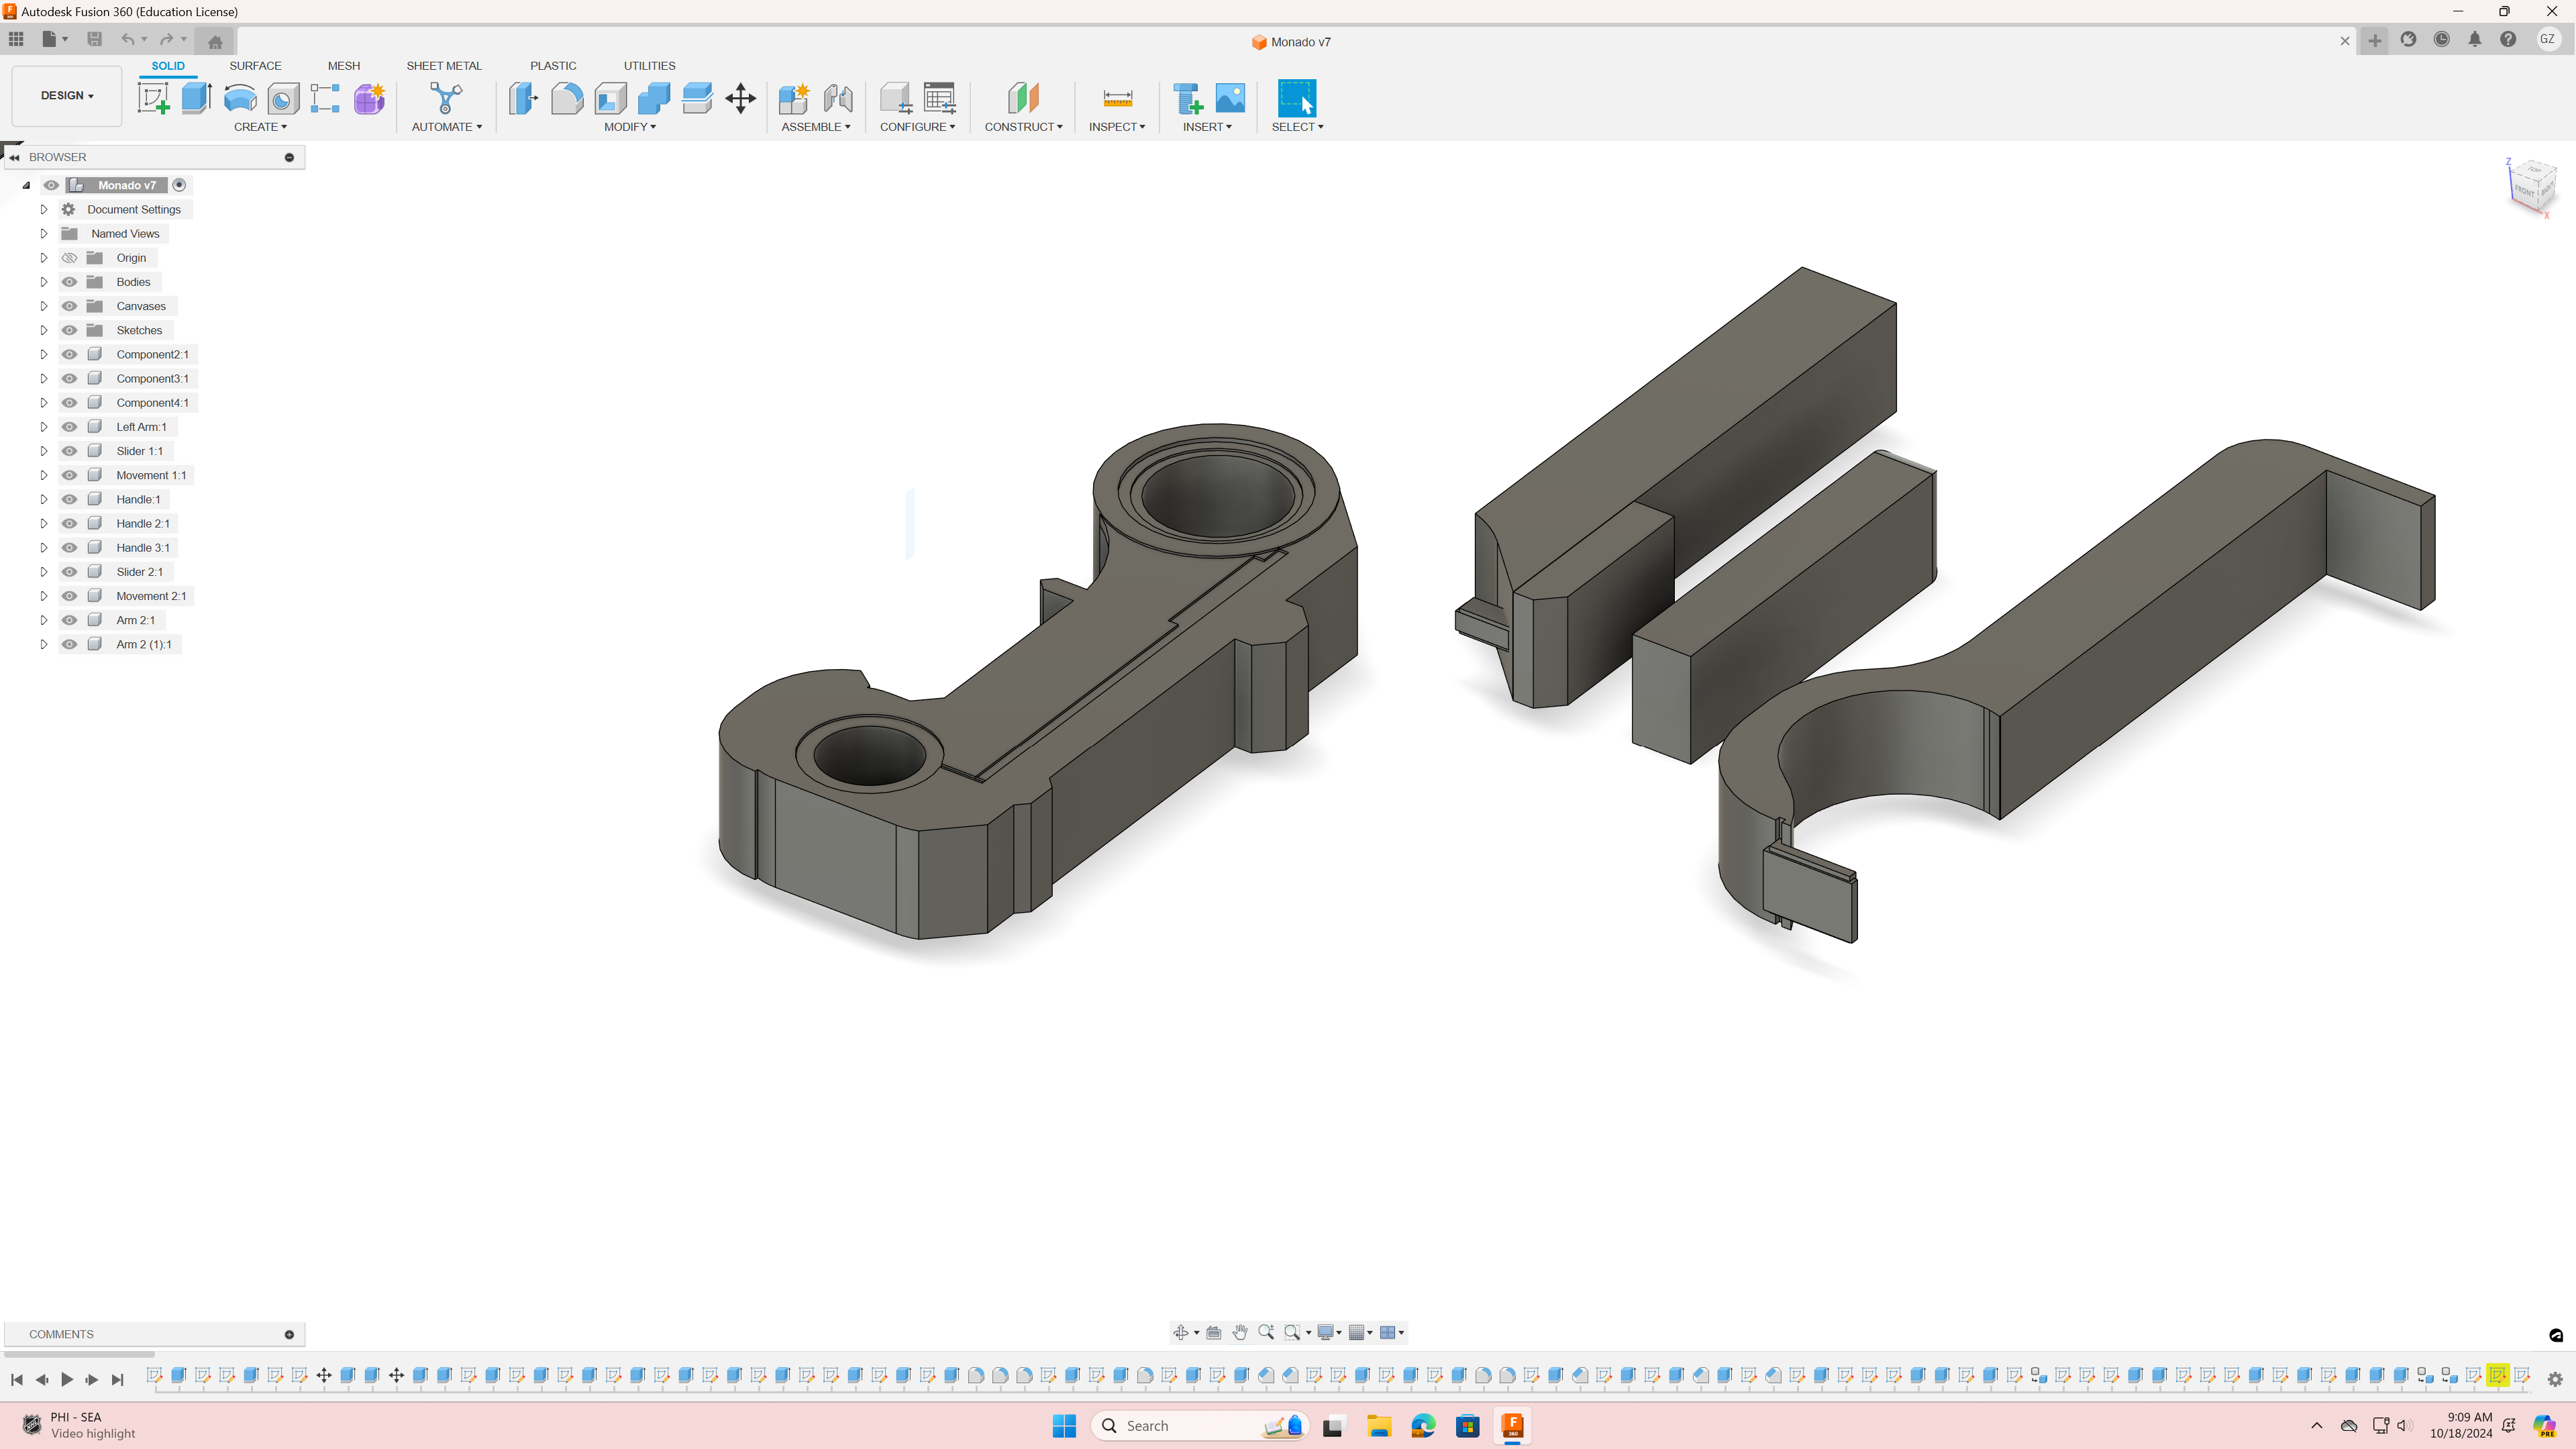Image resolution: width=2576 pixels, height=1449 pixels.
Task: Click the Insert Canvas image icon
Action: [1230, 98]
